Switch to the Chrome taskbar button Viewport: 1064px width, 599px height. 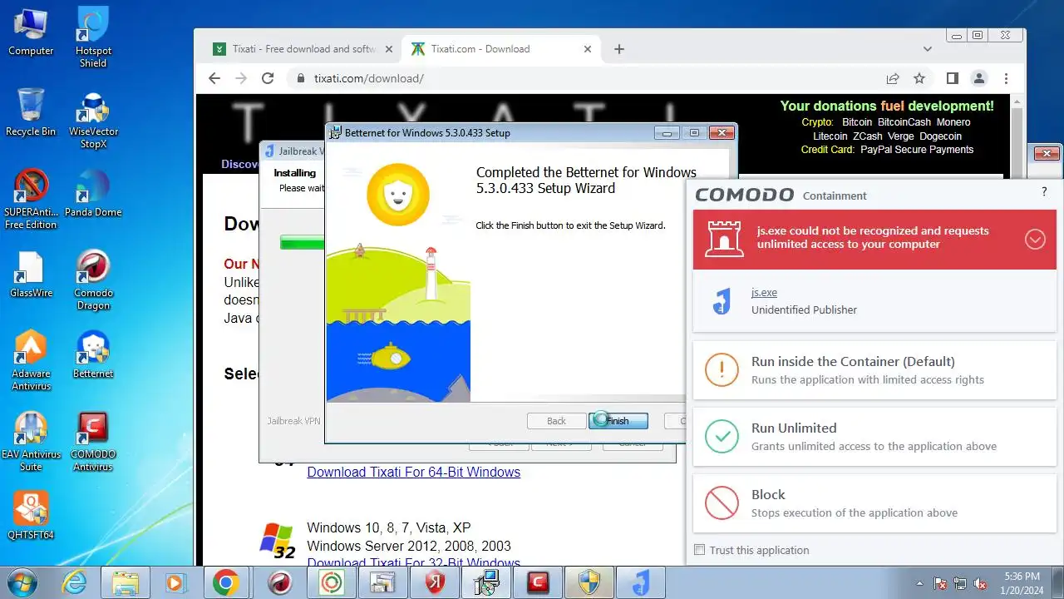pyautogui.click(x=225, y=583)
